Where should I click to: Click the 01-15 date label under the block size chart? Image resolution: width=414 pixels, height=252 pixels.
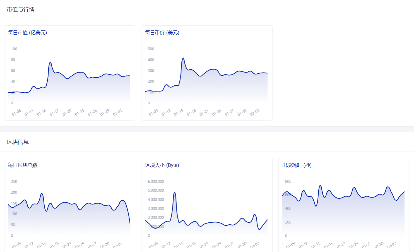tap(179, 245)
